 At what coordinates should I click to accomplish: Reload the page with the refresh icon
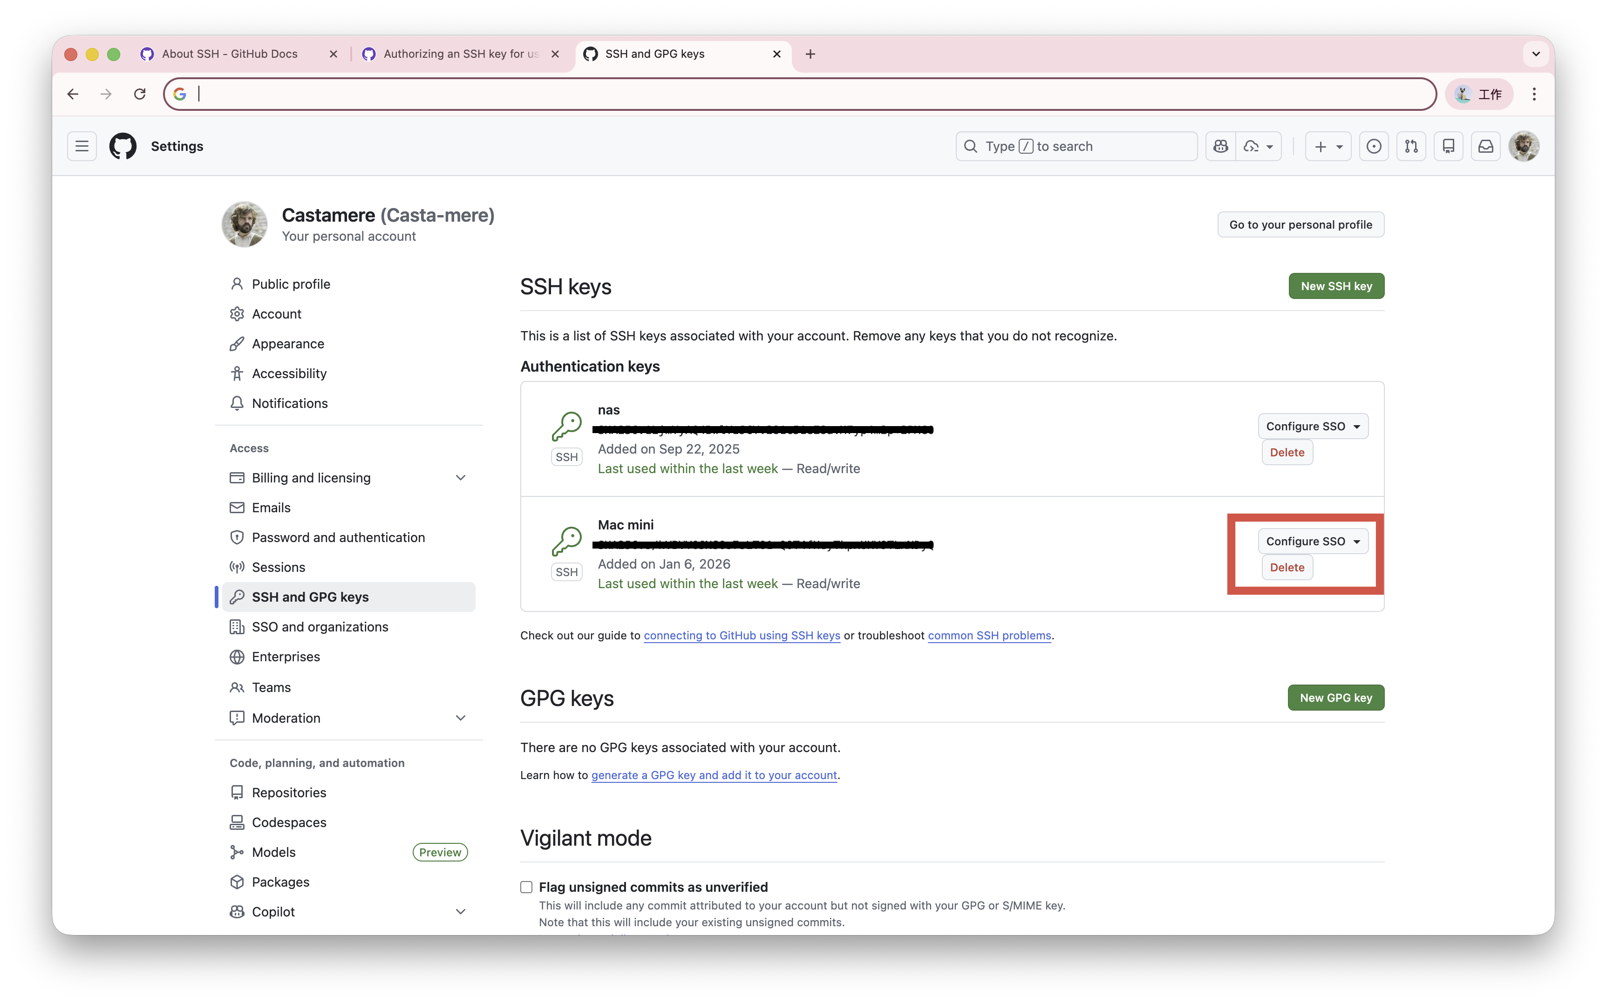coord(139,94)
